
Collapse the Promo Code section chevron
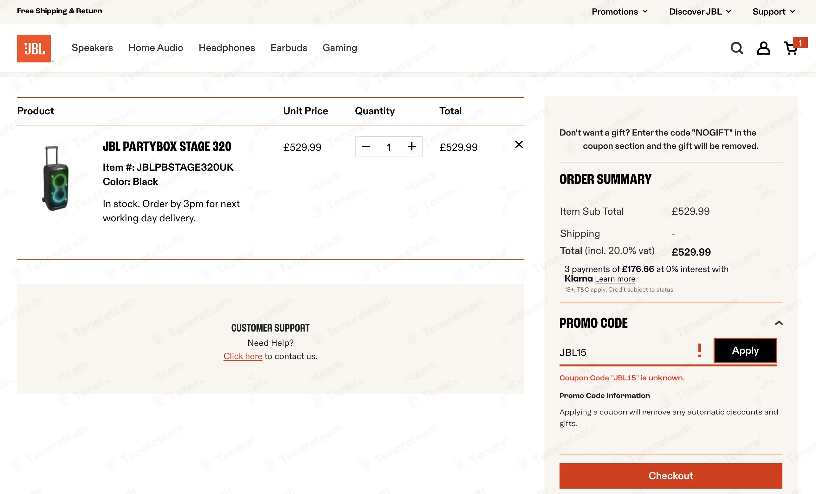[779, 323]
